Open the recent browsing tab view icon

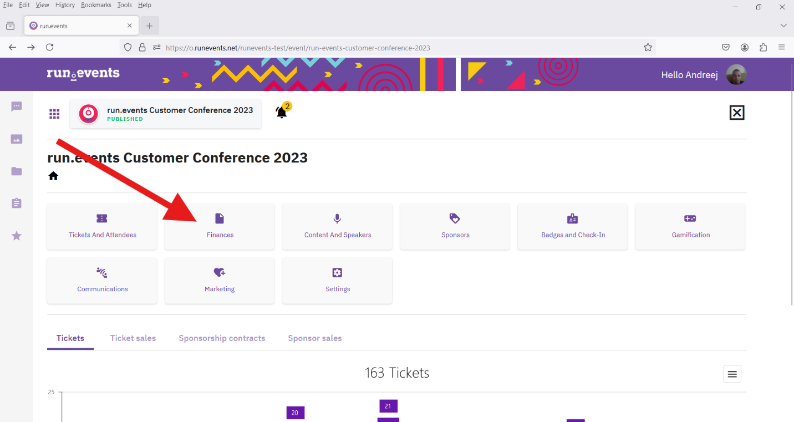coord(10,26)
